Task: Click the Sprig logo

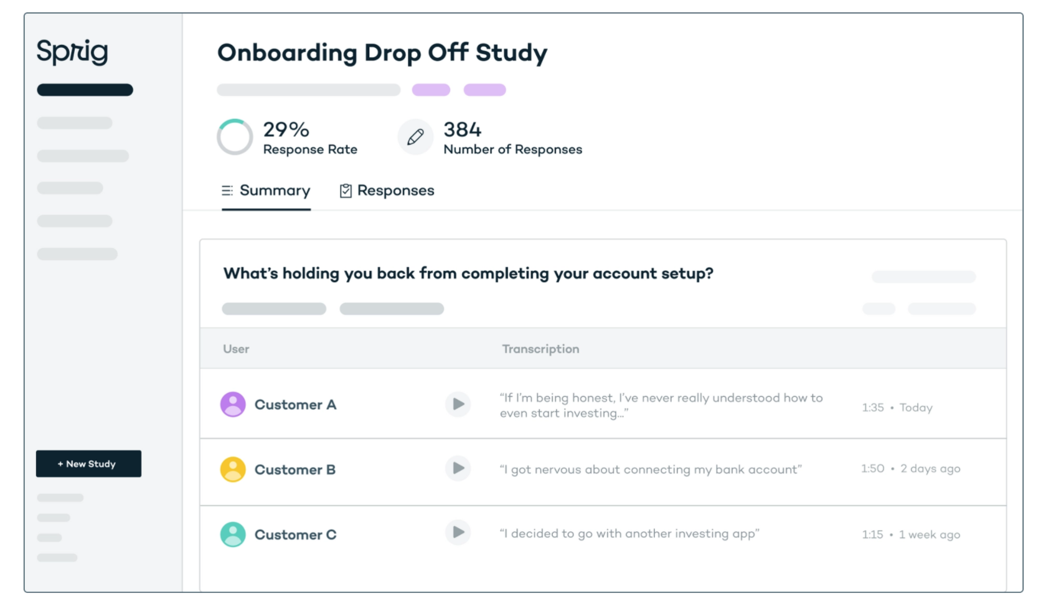Action: [x=72, y=52]
